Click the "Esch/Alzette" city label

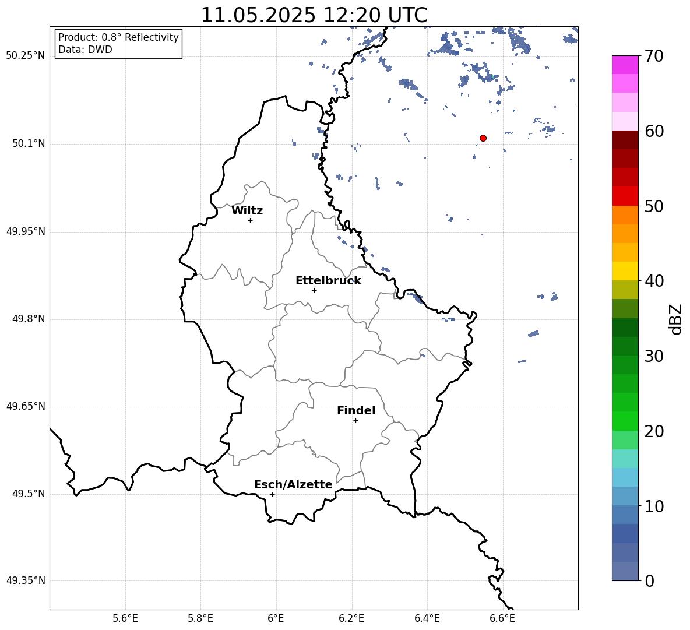(293, 484)
